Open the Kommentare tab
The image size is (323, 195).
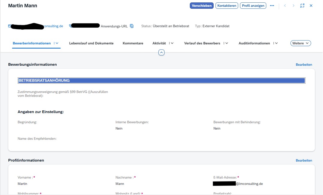pyautogui.click(x=133, y=43)
